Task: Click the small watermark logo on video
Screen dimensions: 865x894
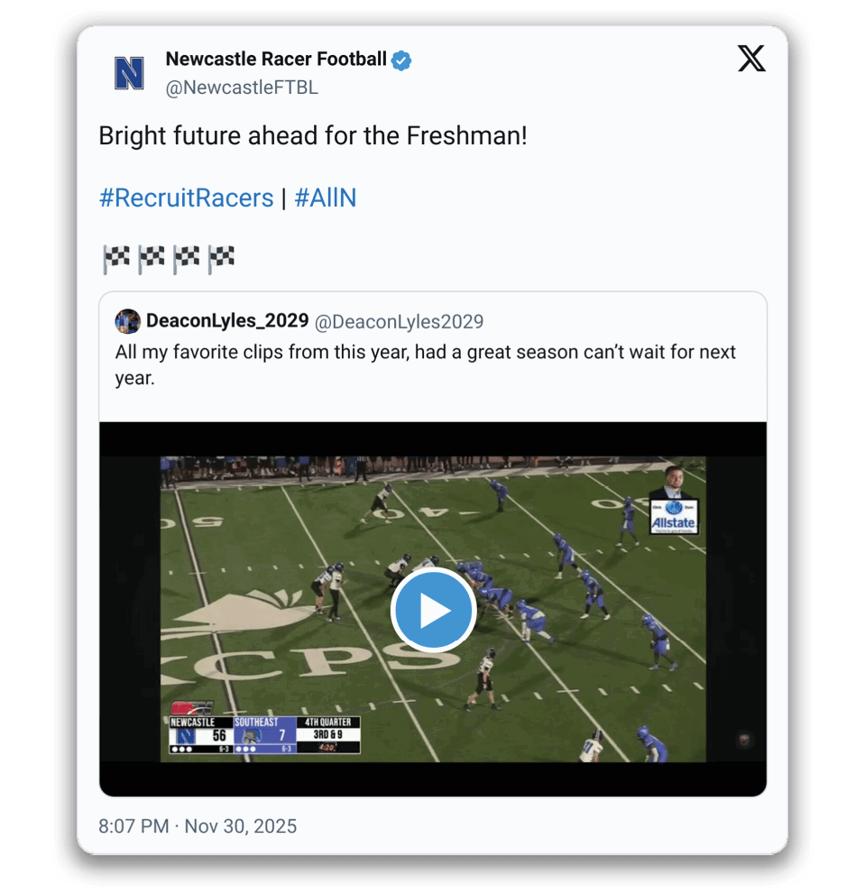Action: click(x=744, y=741)
